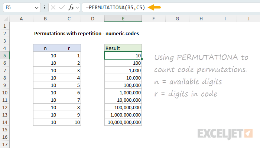Select column F header
Image resolution: width=260 pixels, height=148 pixels.
point(153,18)
